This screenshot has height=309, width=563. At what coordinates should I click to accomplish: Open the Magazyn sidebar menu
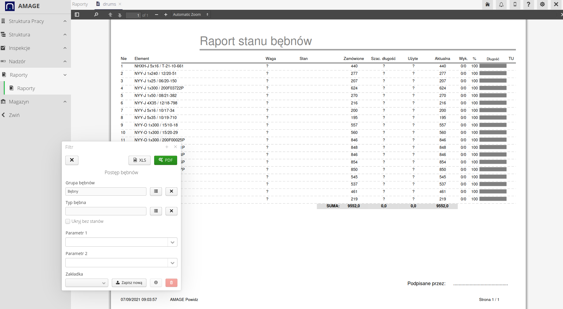click(19, 102)
